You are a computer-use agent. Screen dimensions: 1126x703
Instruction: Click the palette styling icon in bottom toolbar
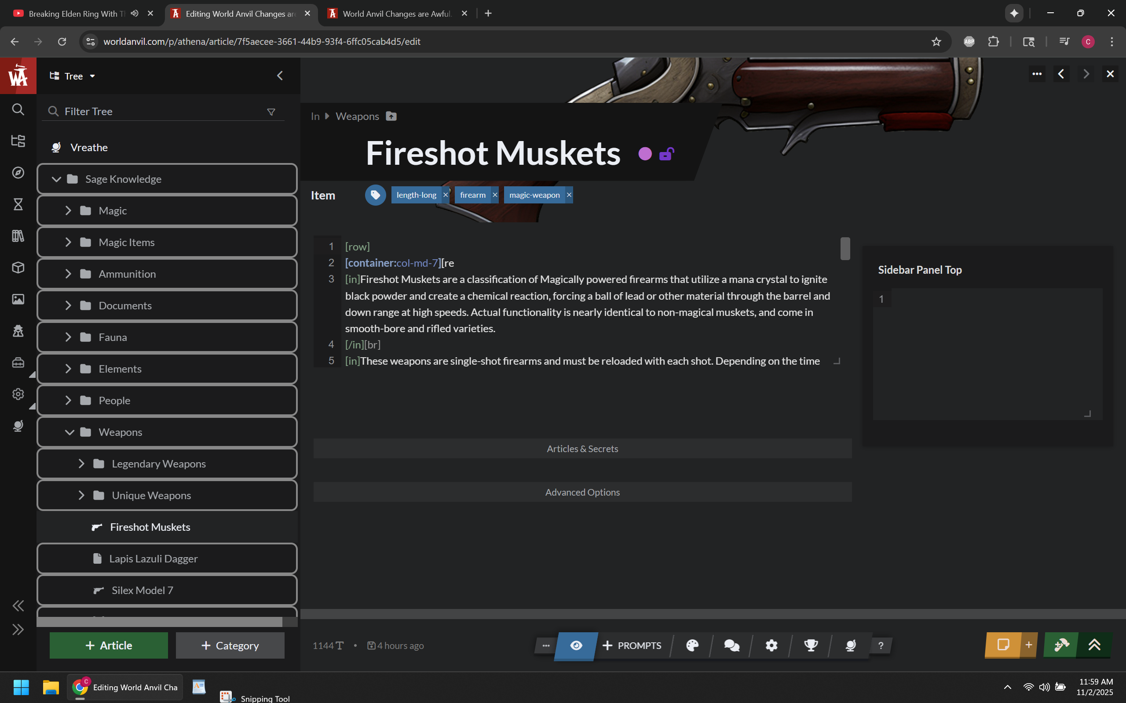pyautogui.click(x=692, y=645)
